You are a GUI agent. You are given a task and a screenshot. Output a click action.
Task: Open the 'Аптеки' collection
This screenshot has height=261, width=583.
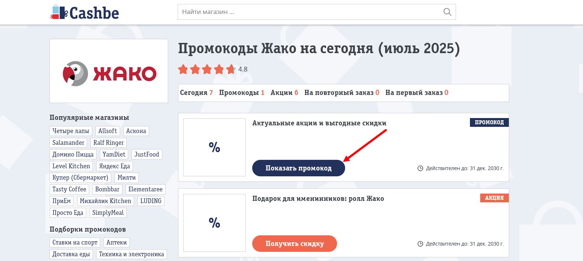(116, 242)
